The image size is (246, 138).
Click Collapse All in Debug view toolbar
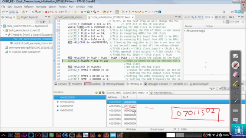38,22
